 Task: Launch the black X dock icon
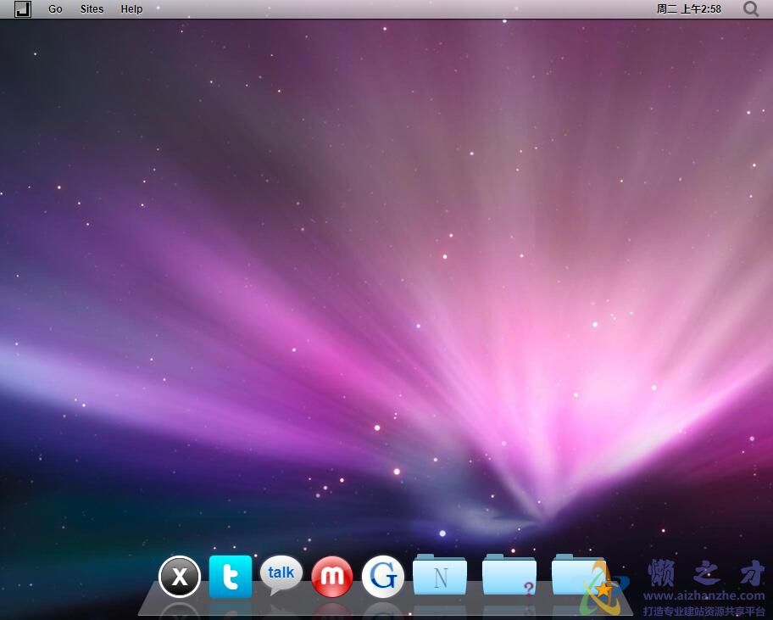180,576
